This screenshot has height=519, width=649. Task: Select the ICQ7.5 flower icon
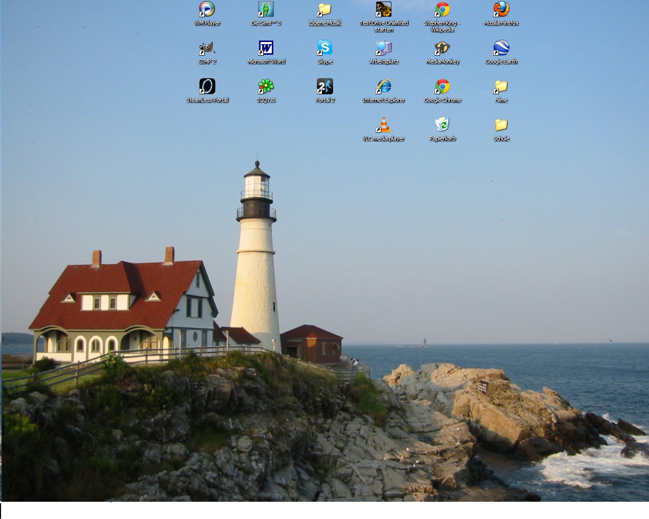266,87
